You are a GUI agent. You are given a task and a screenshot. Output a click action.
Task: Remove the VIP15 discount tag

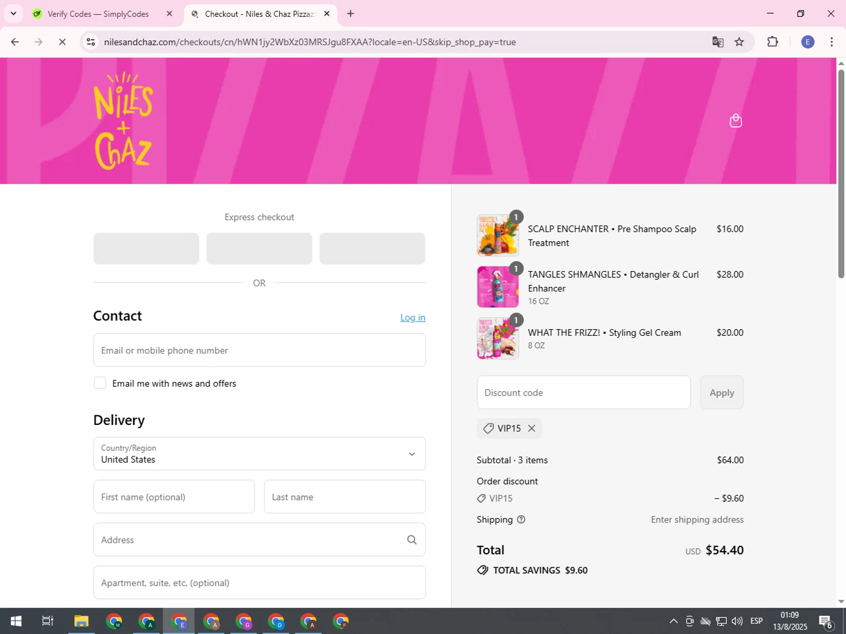pyautogui.click(x=531, y=428)
